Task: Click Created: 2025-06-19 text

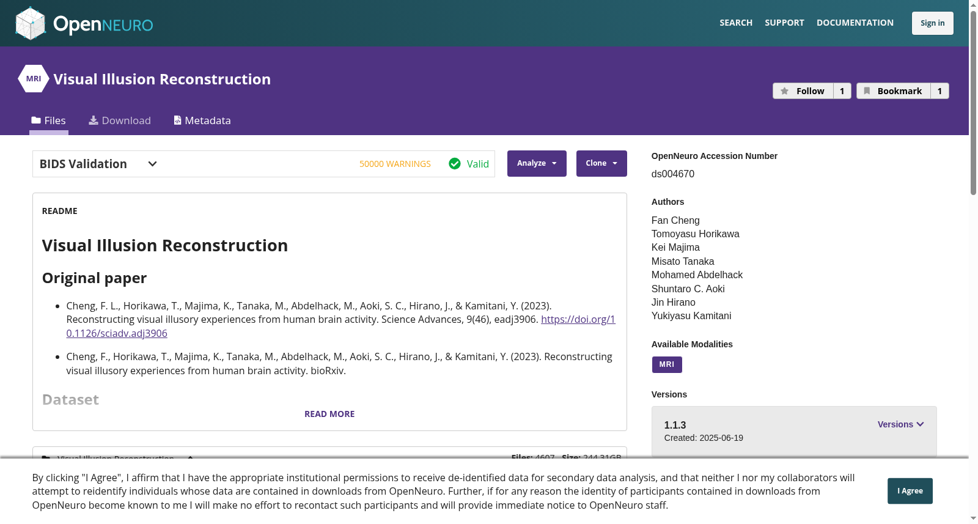Action: point(704,438)
